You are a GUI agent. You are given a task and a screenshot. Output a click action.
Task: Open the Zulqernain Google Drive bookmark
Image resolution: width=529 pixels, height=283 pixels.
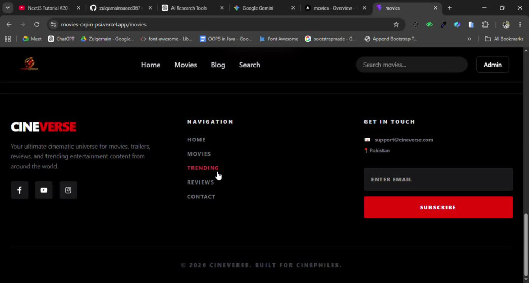point(107,39)
